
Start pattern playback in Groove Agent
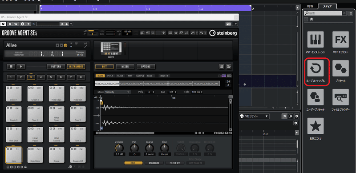[x=20, y=67]
